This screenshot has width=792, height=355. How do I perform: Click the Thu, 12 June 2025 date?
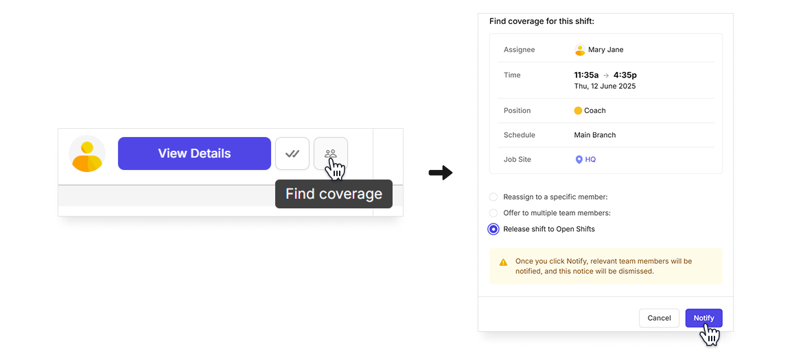[x=605, y=86]
